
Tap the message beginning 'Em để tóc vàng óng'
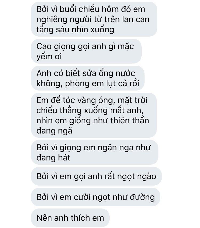click(x=94, y=115)
